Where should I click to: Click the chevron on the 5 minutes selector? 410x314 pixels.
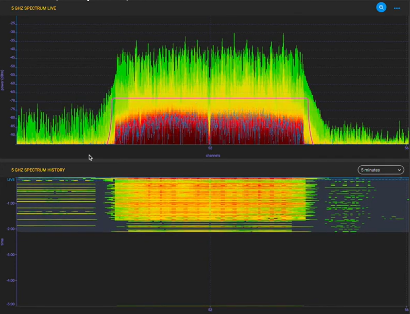coord(399,170)
